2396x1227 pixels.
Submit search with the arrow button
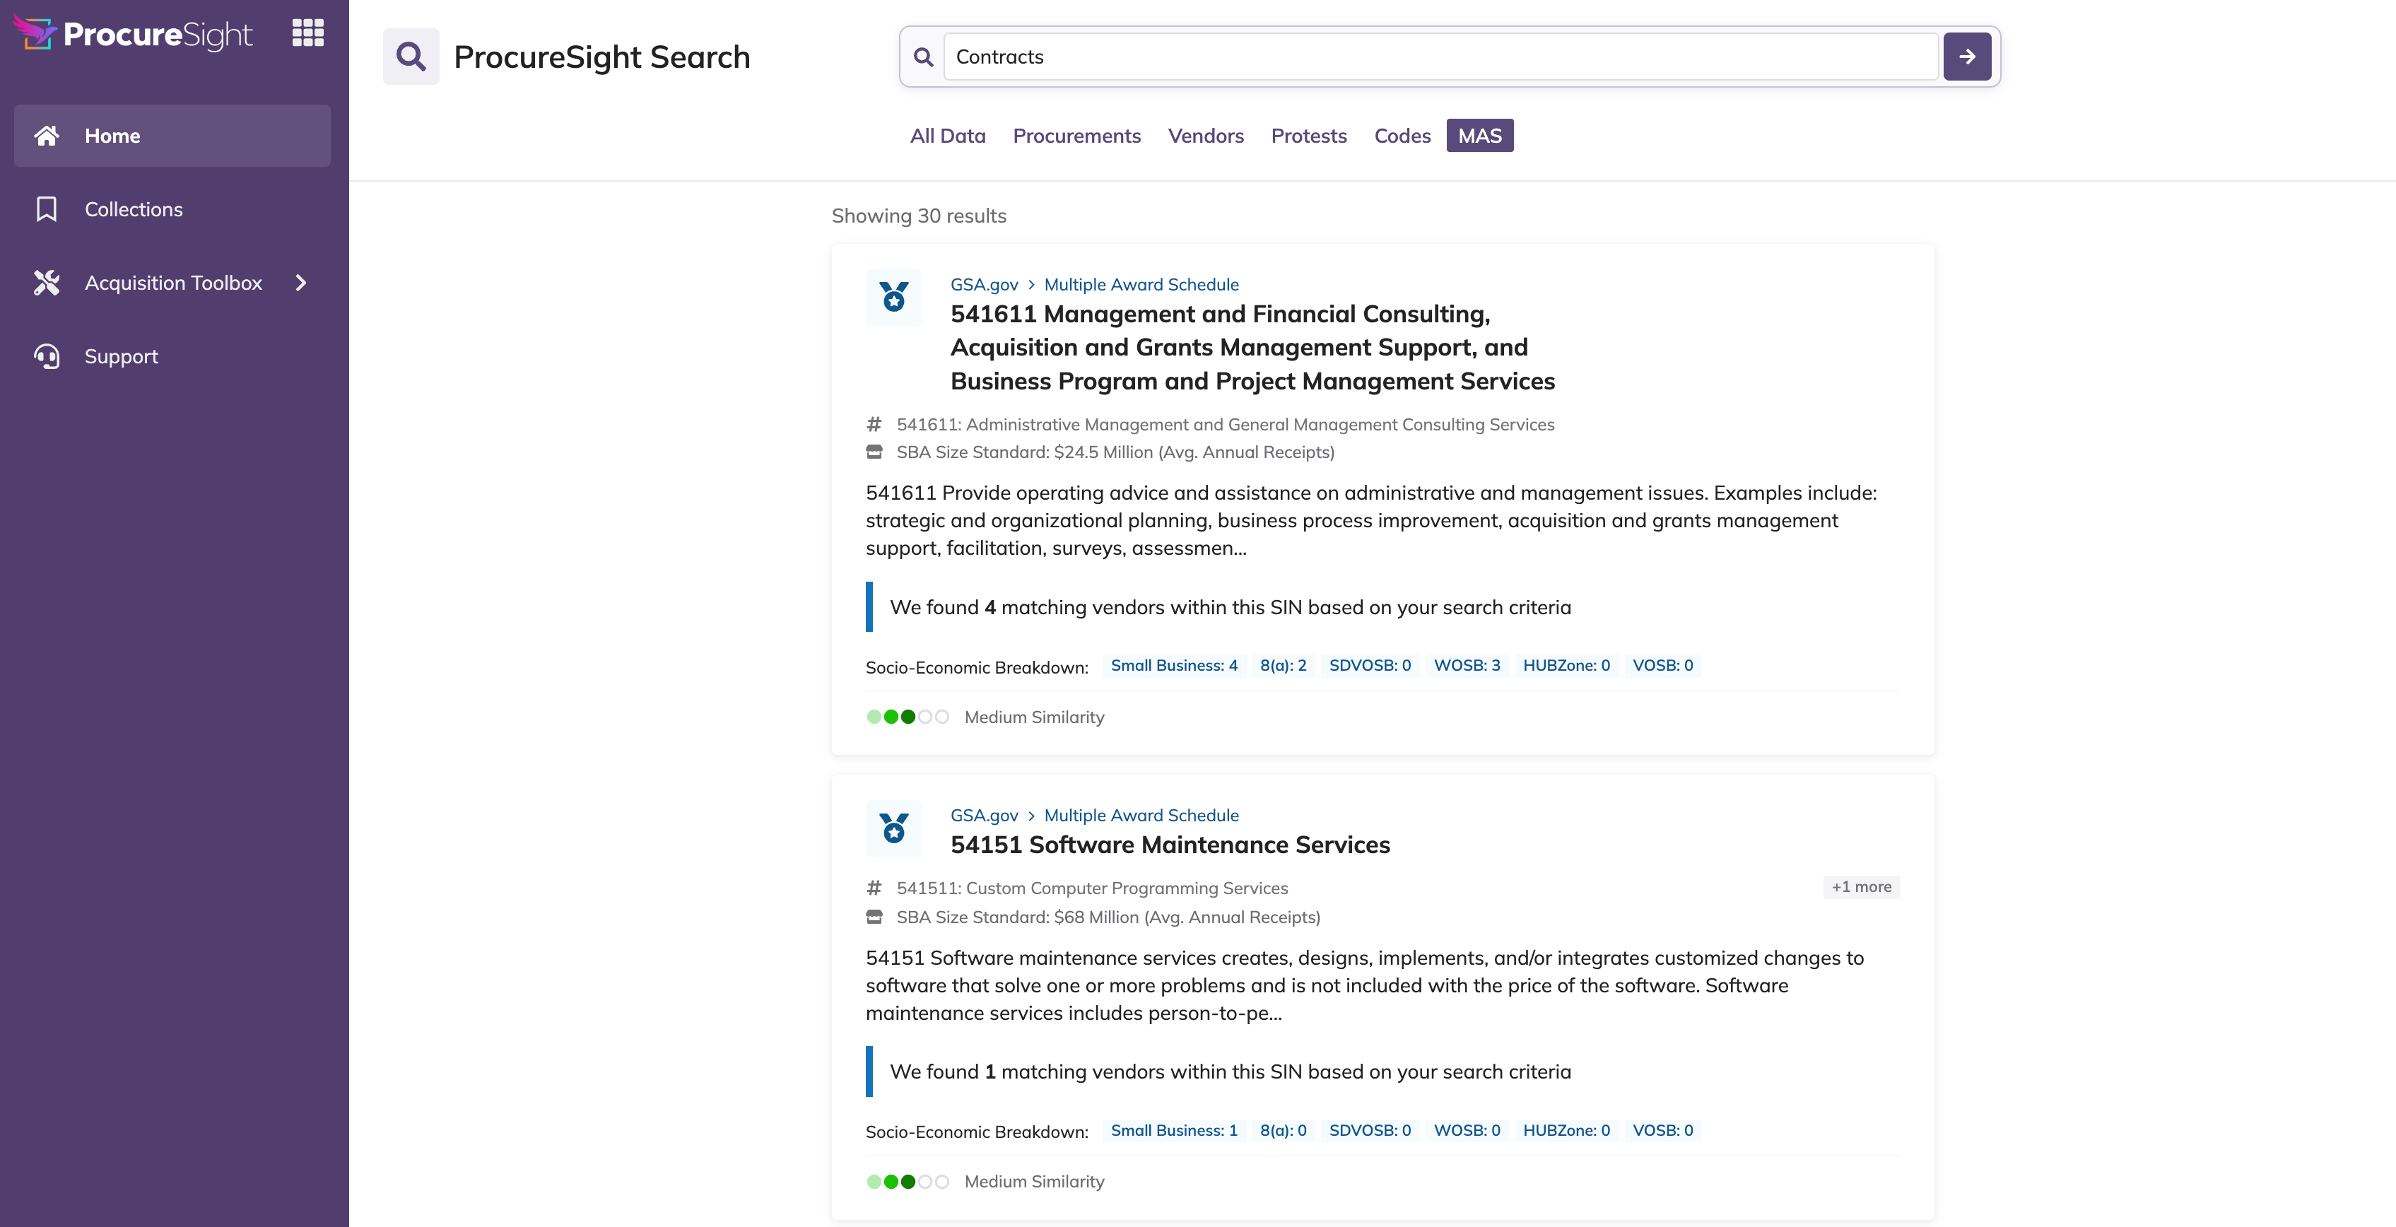[x=1967, y=57]
